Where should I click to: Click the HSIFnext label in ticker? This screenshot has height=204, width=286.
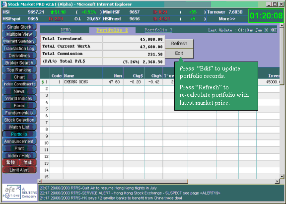click(112, 19)
